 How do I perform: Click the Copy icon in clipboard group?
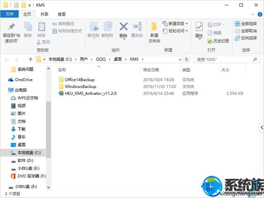pos(28,26)
